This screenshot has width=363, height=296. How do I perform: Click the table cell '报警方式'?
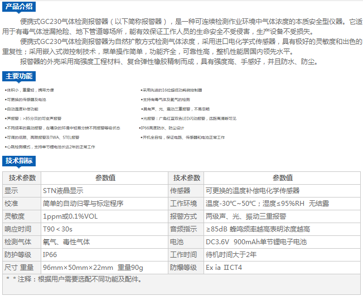click(186, 216)
